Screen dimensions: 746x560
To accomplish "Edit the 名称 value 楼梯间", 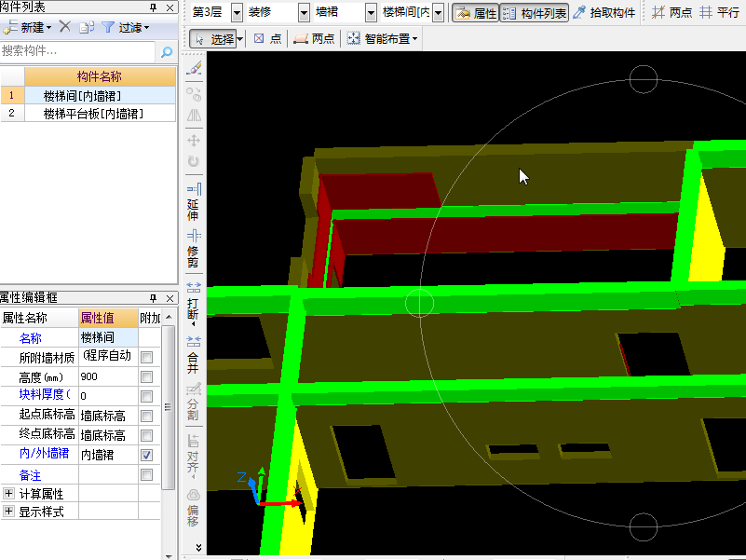I will click(x=108, y=337).
